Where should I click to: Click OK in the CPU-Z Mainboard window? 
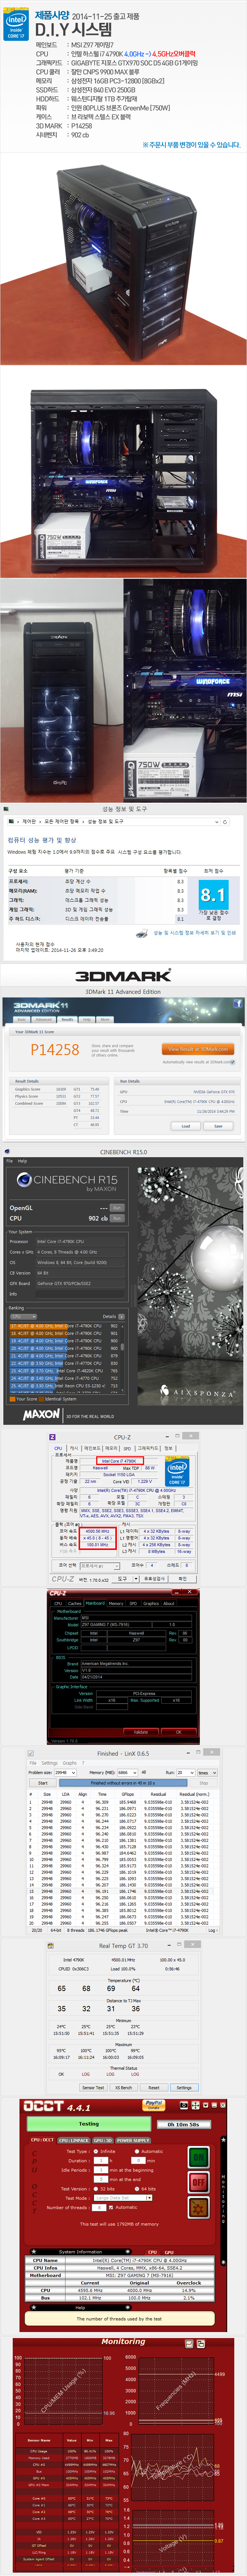pos(179,1732)
